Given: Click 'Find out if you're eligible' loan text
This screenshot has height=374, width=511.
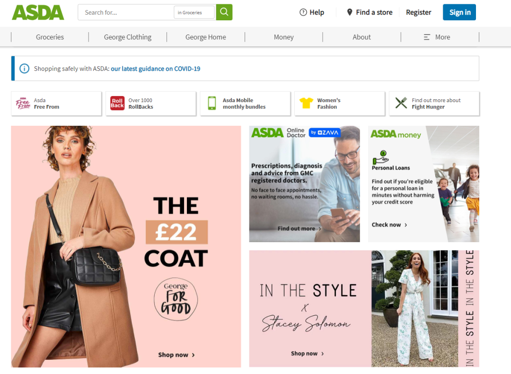Looking at the screenshot, I should click(x=403, y=191).
